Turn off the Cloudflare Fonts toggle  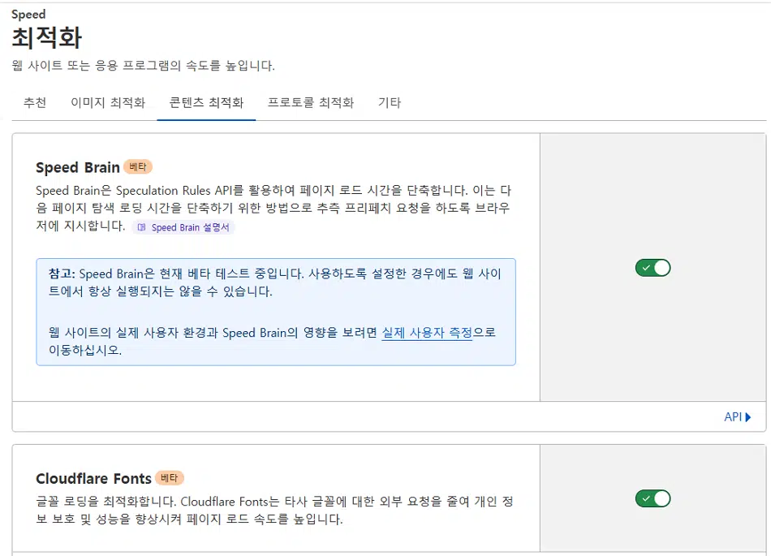653,498
